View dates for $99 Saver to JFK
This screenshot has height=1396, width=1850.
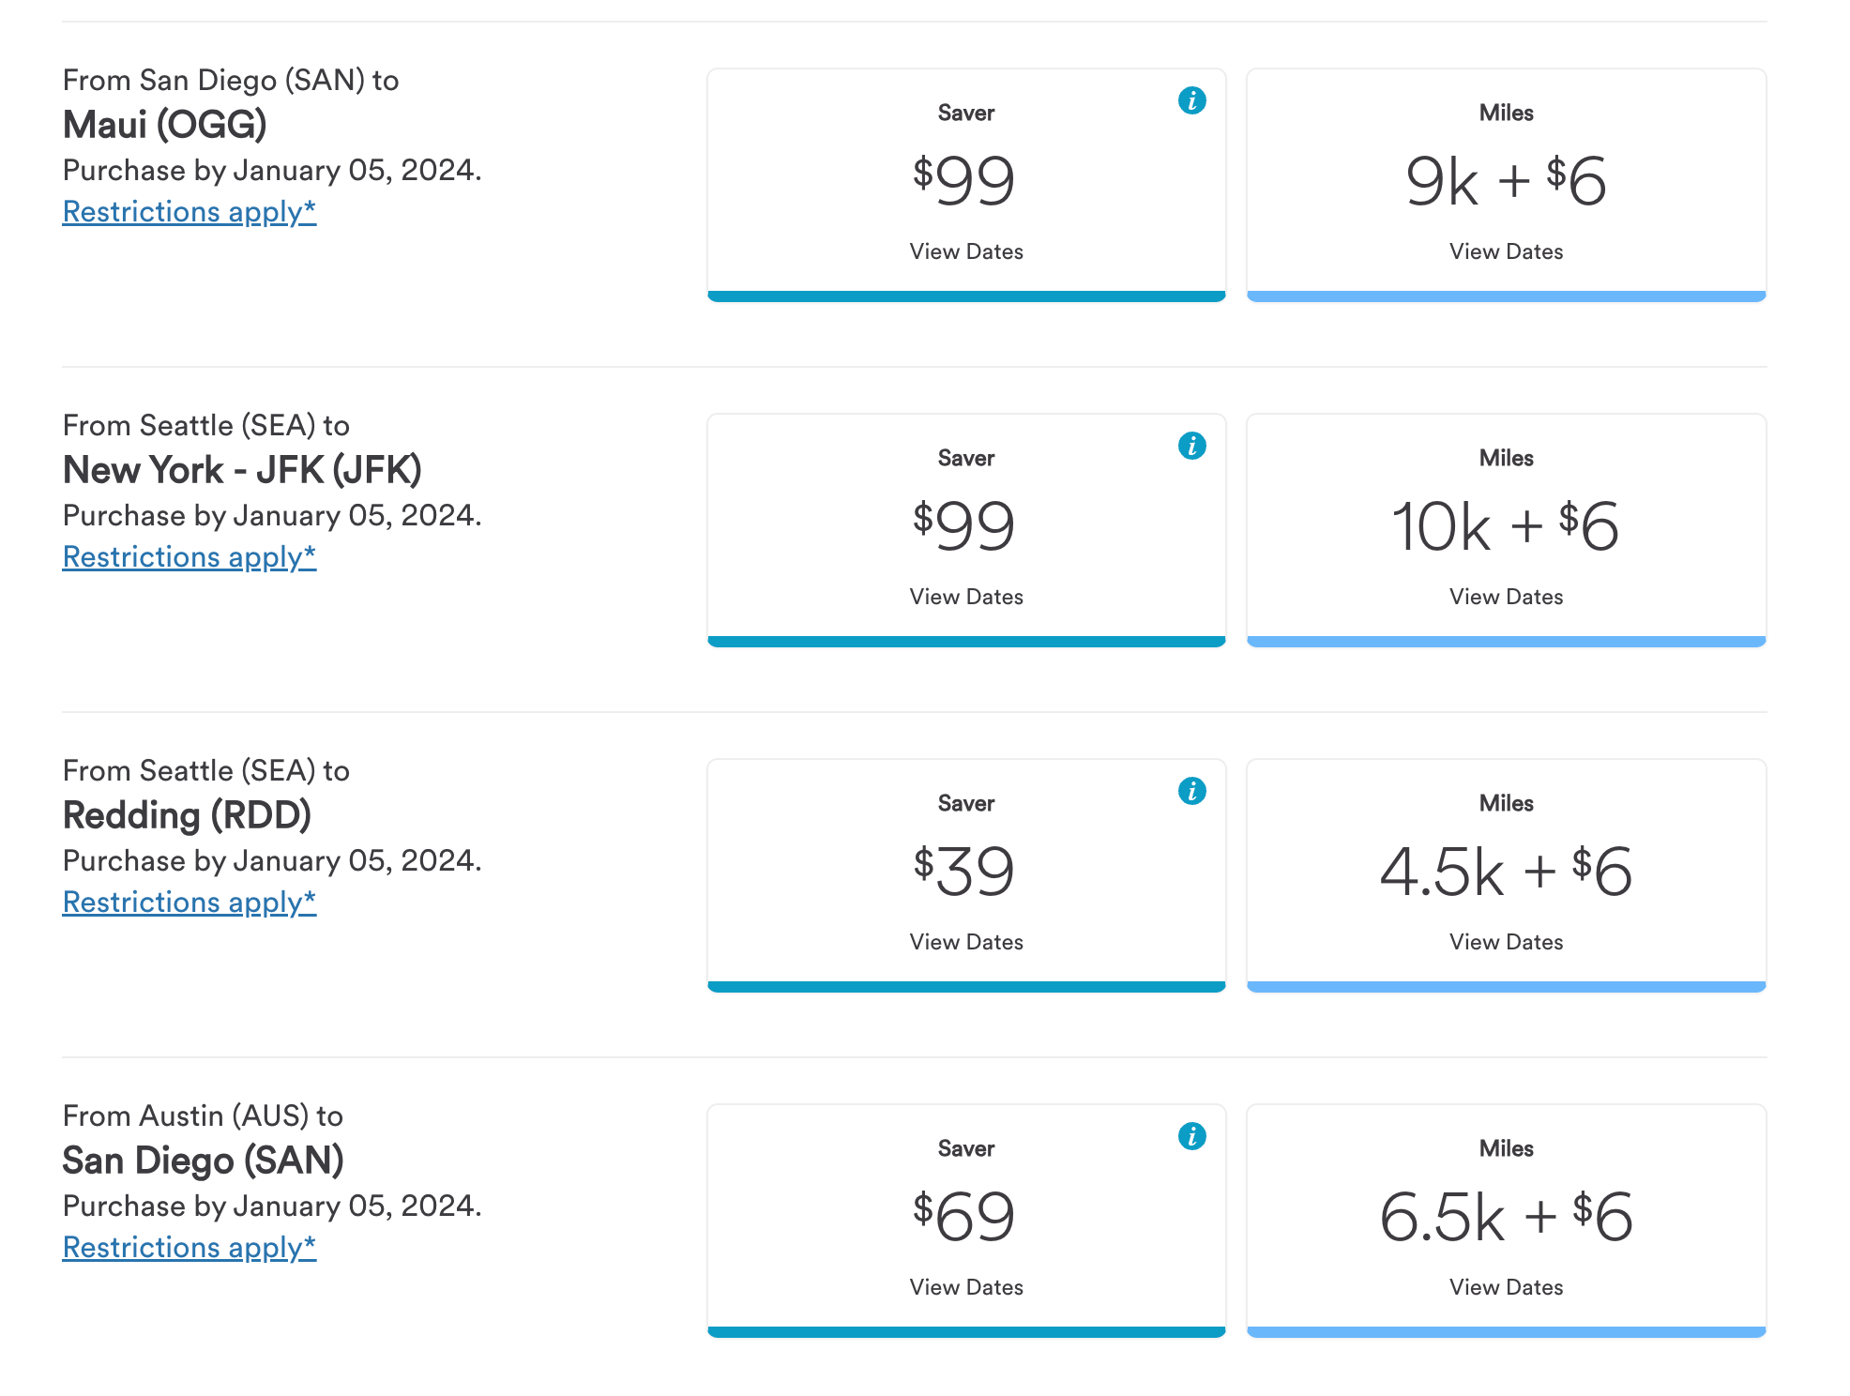pyautogui.click(x=966, y=597)
